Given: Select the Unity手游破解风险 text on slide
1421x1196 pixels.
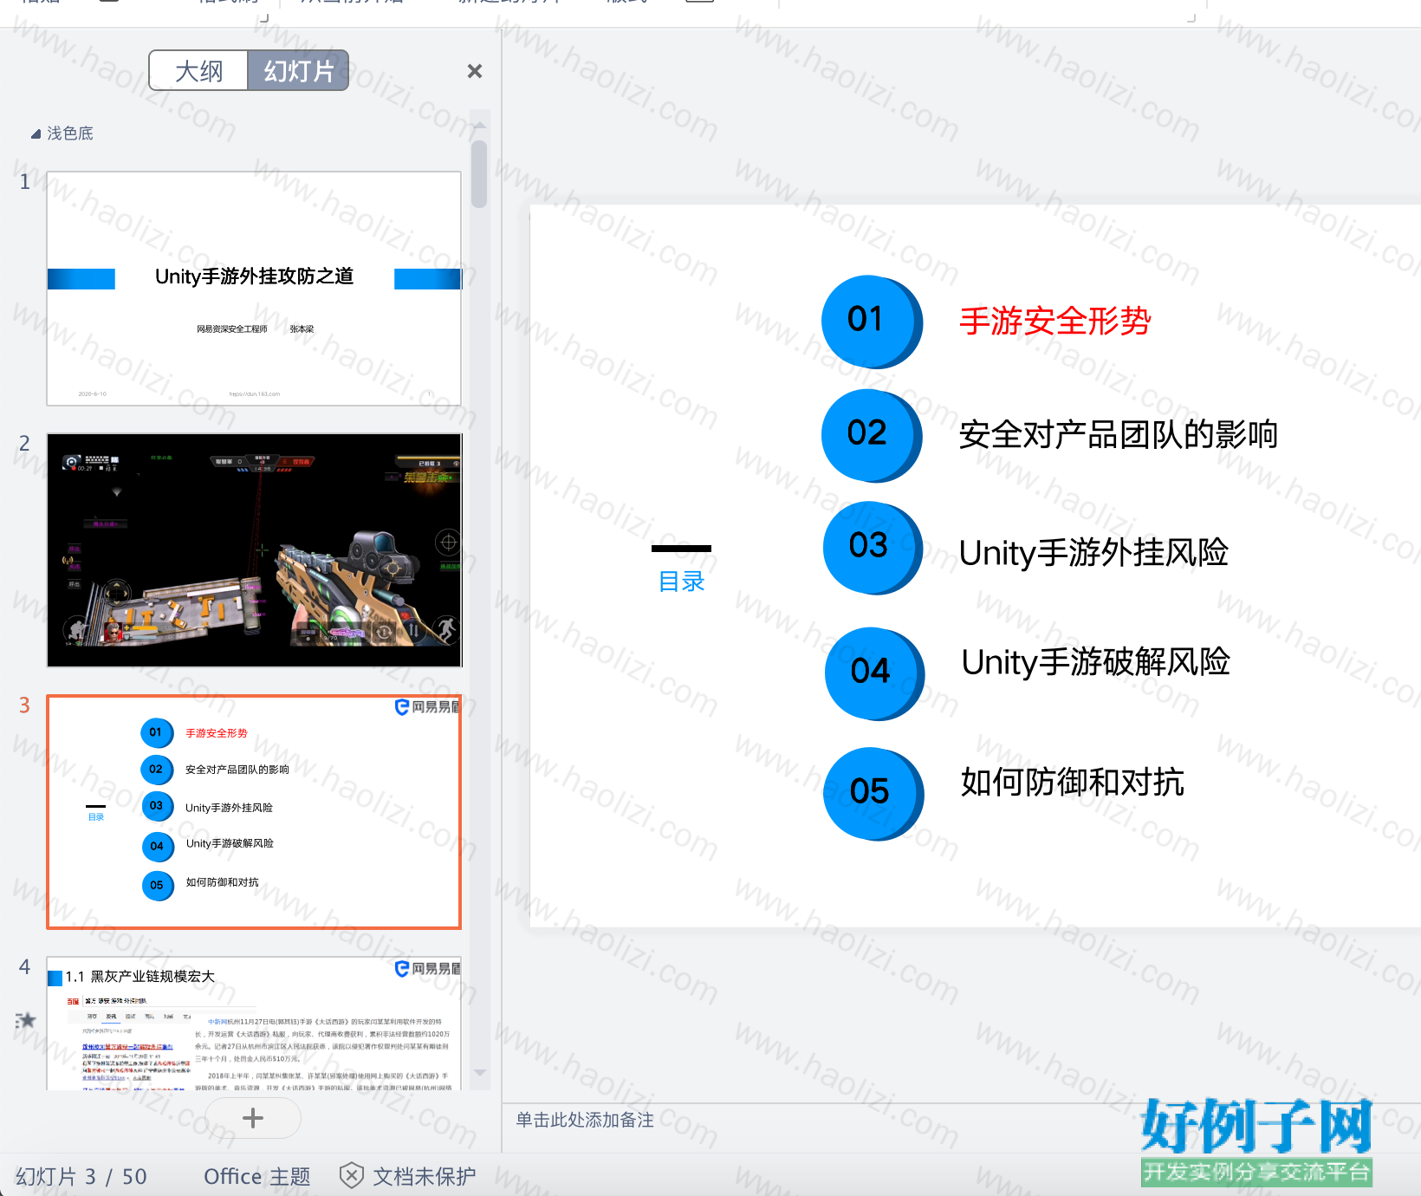Looking at the screenshot, I should click(1096, 662).
